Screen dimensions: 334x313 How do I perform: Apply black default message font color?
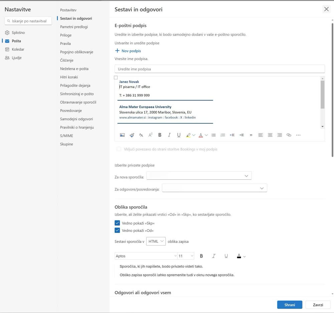(x=239, y=256)
